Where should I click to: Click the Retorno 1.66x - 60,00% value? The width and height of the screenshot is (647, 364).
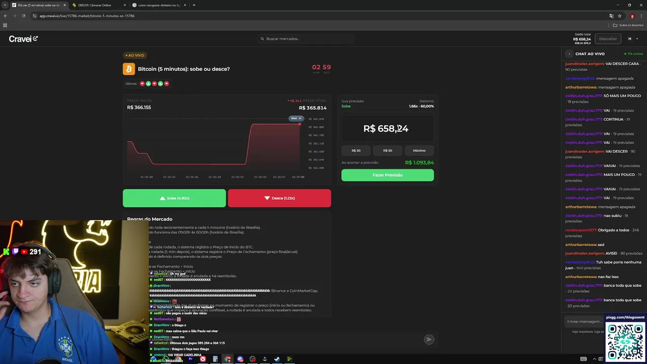[x=422, y=107]
